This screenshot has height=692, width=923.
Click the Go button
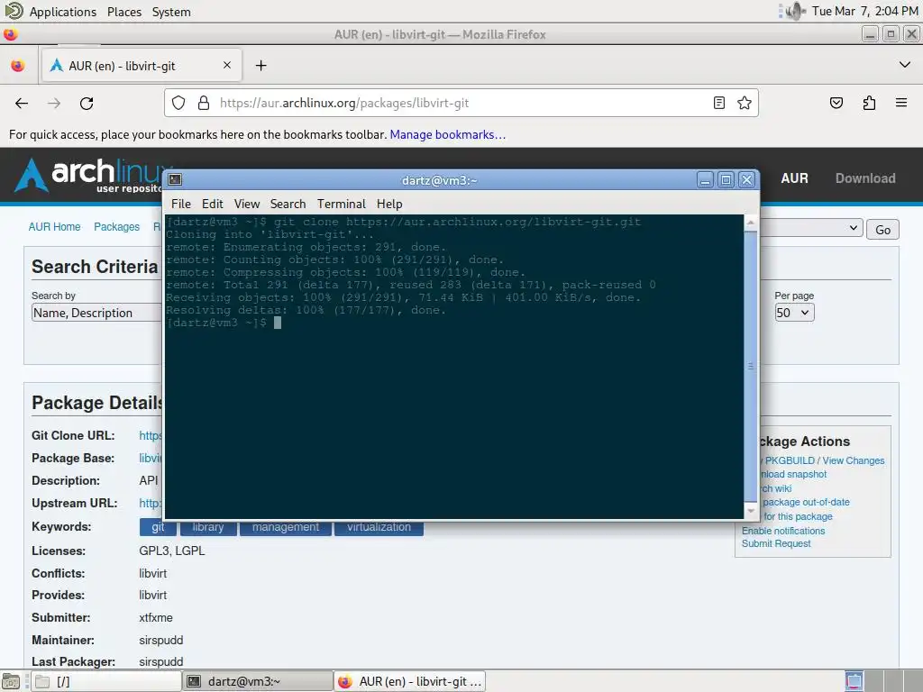pos(882,230)
